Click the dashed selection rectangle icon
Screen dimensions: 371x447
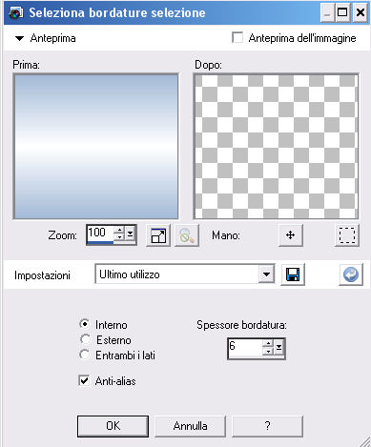pos(347,235)
